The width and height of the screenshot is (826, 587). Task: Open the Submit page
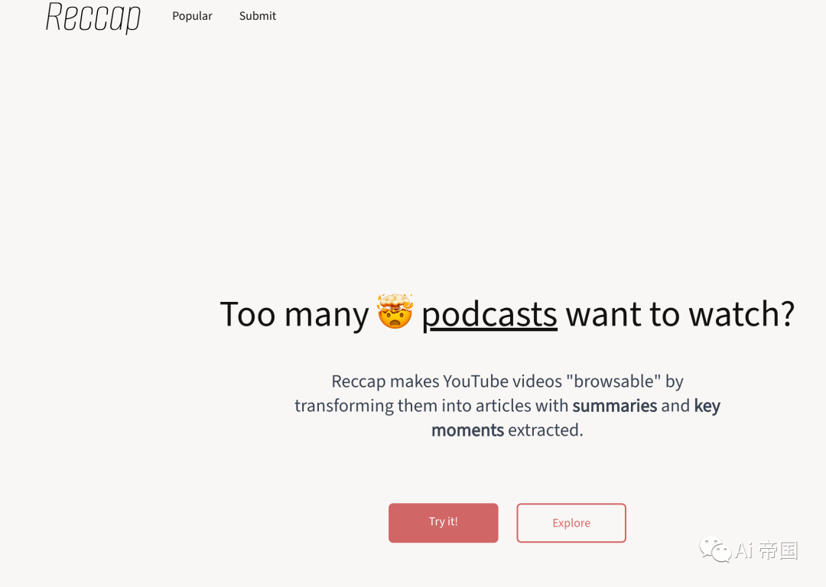point(258,16)
